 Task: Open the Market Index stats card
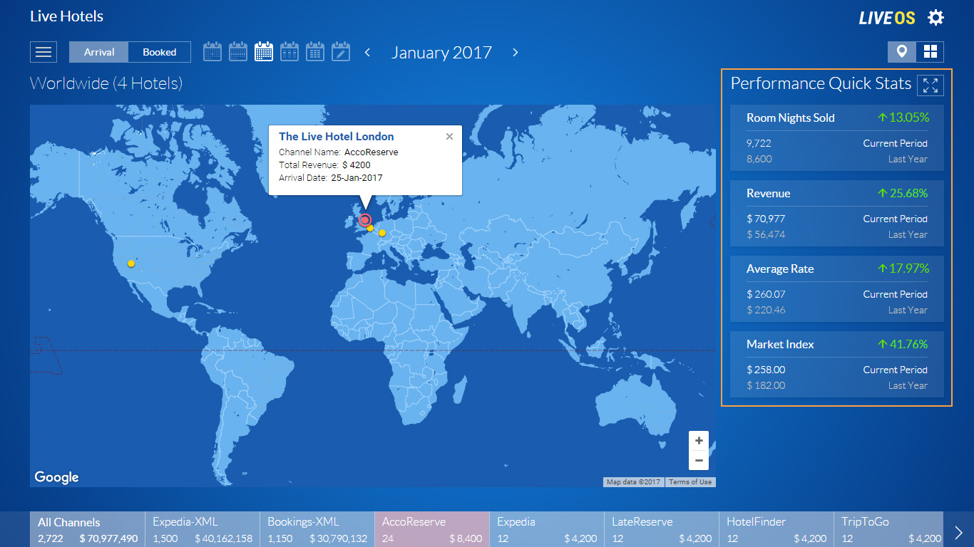(x=836, y=365)
